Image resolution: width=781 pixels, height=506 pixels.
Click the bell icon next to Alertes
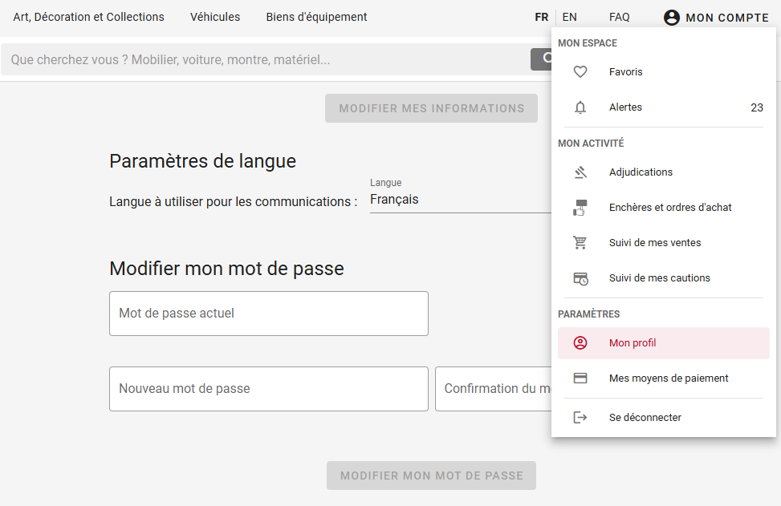(580, 107)
